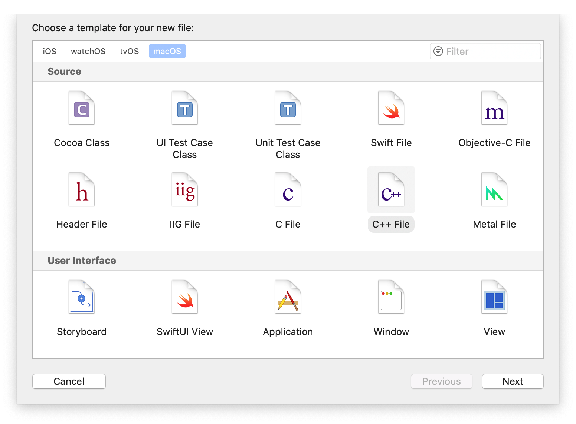
Task: Pick the IIG File template icon
Action: tap(185, 190)
